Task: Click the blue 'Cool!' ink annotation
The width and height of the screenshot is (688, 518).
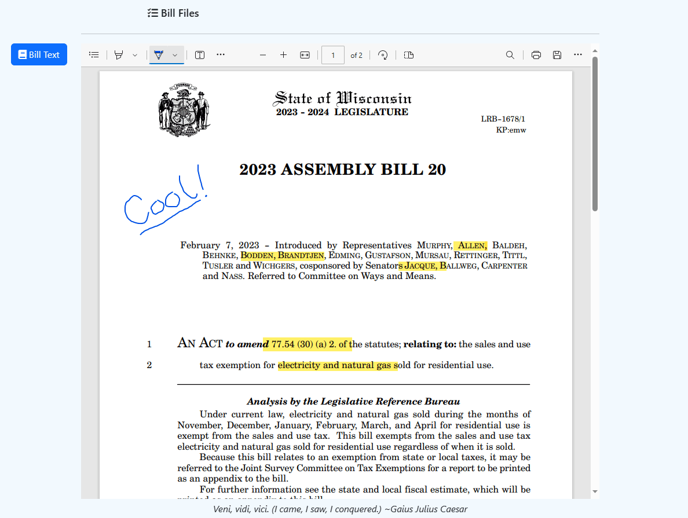Action: point(166,200)
